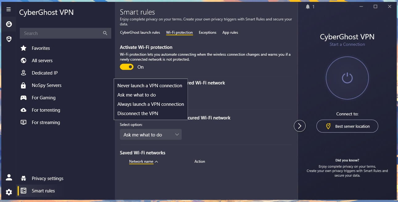Open the hamburger menu icon

coord(9,9)
